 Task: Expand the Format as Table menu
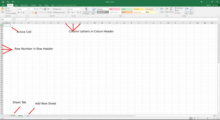click(94, 11)
